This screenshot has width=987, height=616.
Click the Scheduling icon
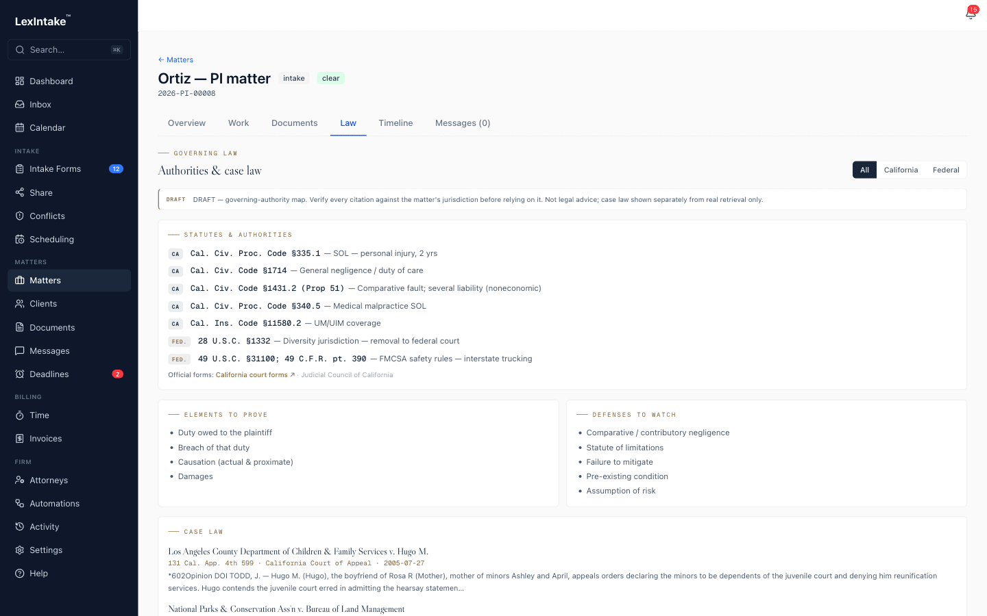click(x=20, y=239)
